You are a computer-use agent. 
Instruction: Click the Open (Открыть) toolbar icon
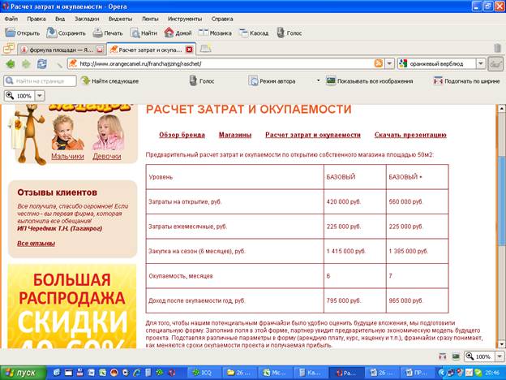coord(11,33)
